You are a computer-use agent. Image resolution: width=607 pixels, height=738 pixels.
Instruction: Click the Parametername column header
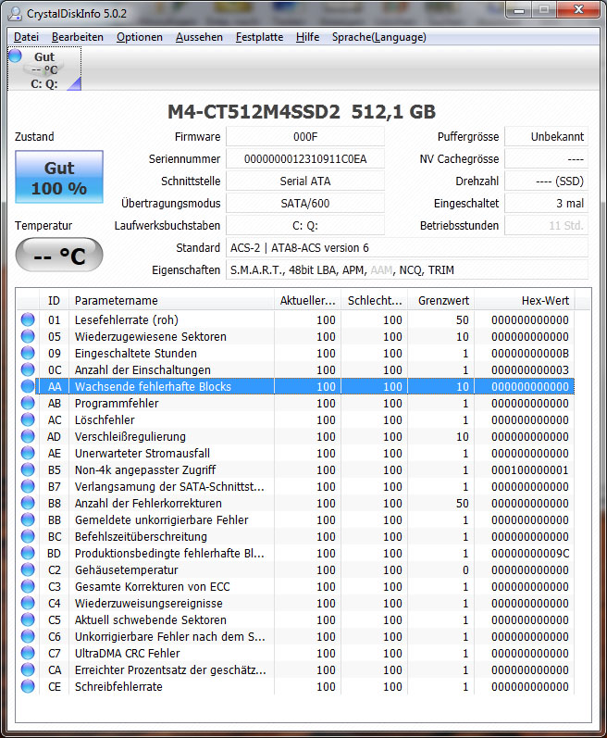tap(171, 300)
